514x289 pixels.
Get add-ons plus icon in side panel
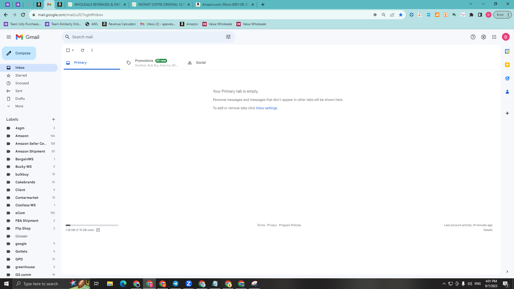click(x=507, y=113)
